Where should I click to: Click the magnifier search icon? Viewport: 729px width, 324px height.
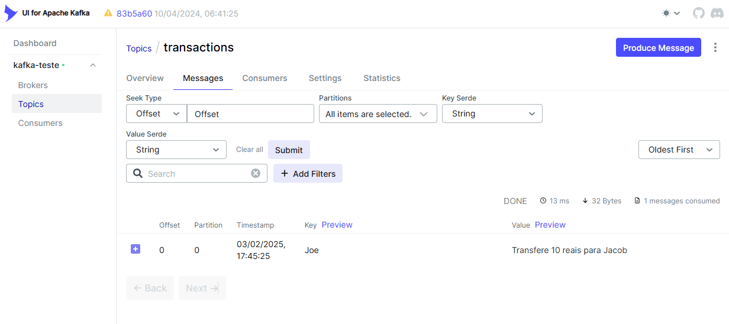(x=138, y=173)
